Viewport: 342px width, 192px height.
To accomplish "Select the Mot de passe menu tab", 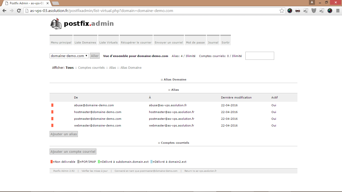I will coord(195,42).
